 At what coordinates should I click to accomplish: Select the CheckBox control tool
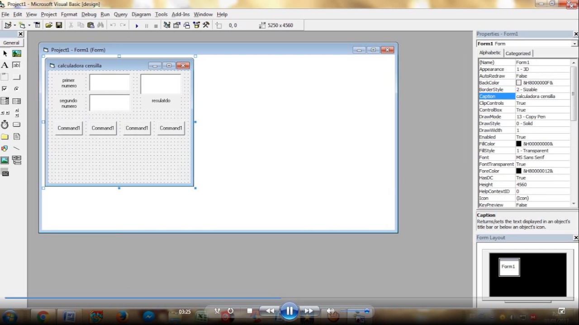[5, 88]
